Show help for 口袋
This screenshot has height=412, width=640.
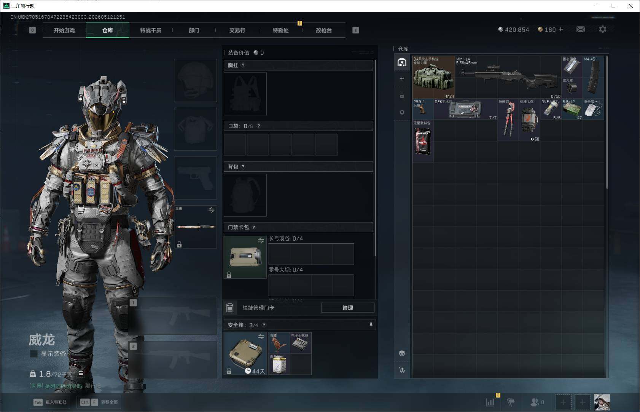[259, 126]
